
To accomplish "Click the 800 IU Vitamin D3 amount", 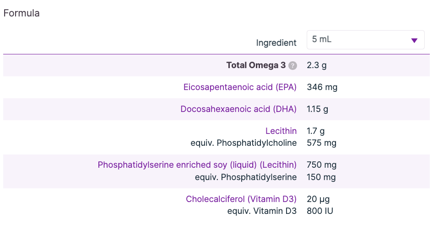I will [x=320, y=211].
